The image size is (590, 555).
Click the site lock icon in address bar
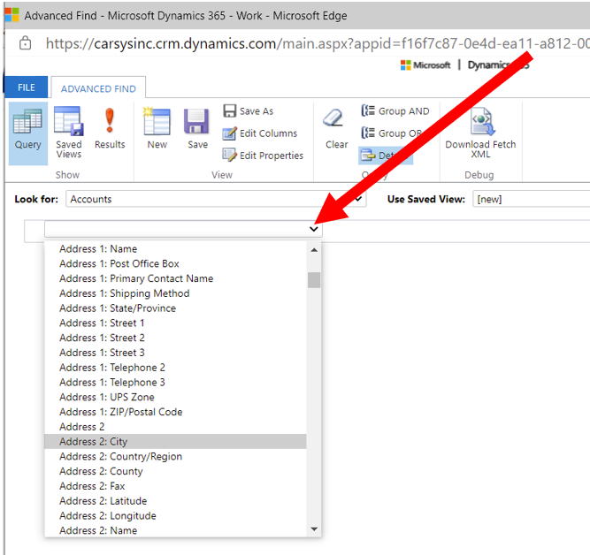26,43
